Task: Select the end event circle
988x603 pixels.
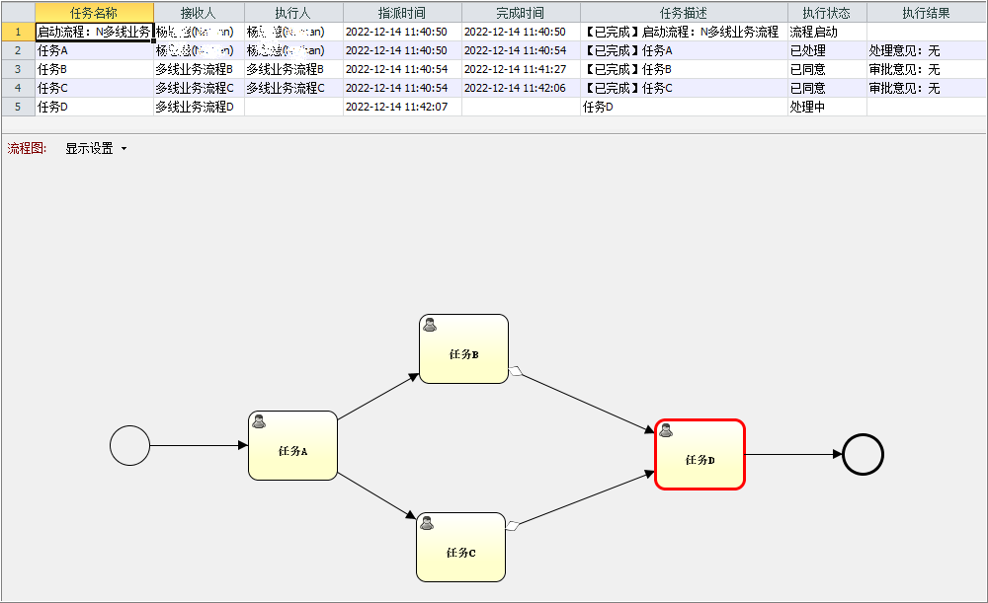Action: click(x=863, y=454)
